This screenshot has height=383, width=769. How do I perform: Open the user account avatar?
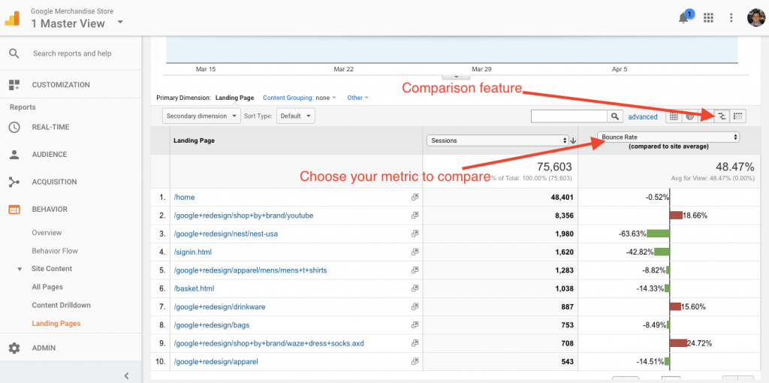[755, 18]
